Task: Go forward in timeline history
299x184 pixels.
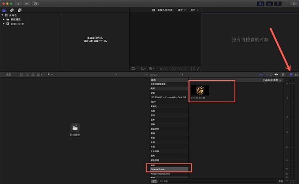Action: (182, 75)
